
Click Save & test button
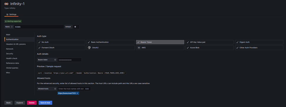(45, 103)
